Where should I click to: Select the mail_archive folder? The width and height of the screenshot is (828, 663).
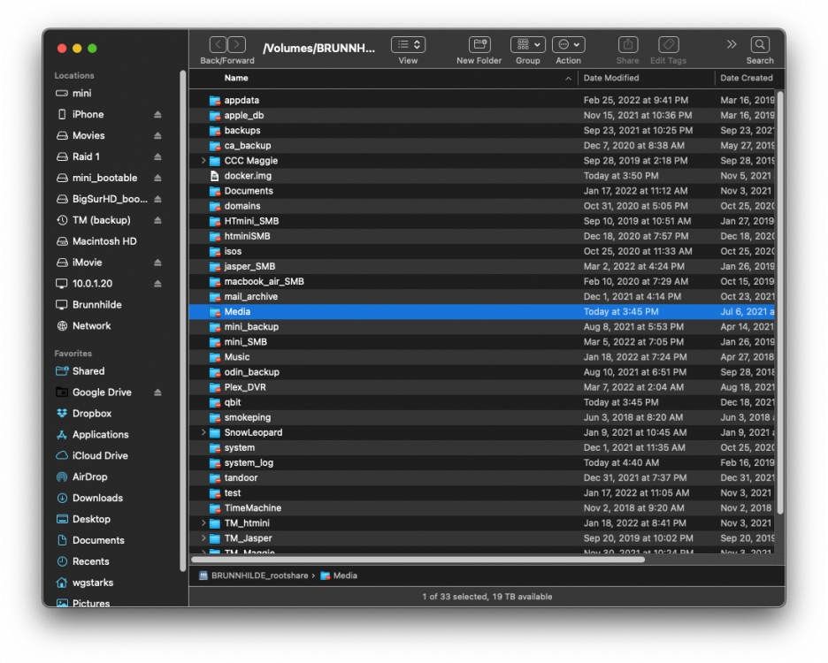coord(481,297)
